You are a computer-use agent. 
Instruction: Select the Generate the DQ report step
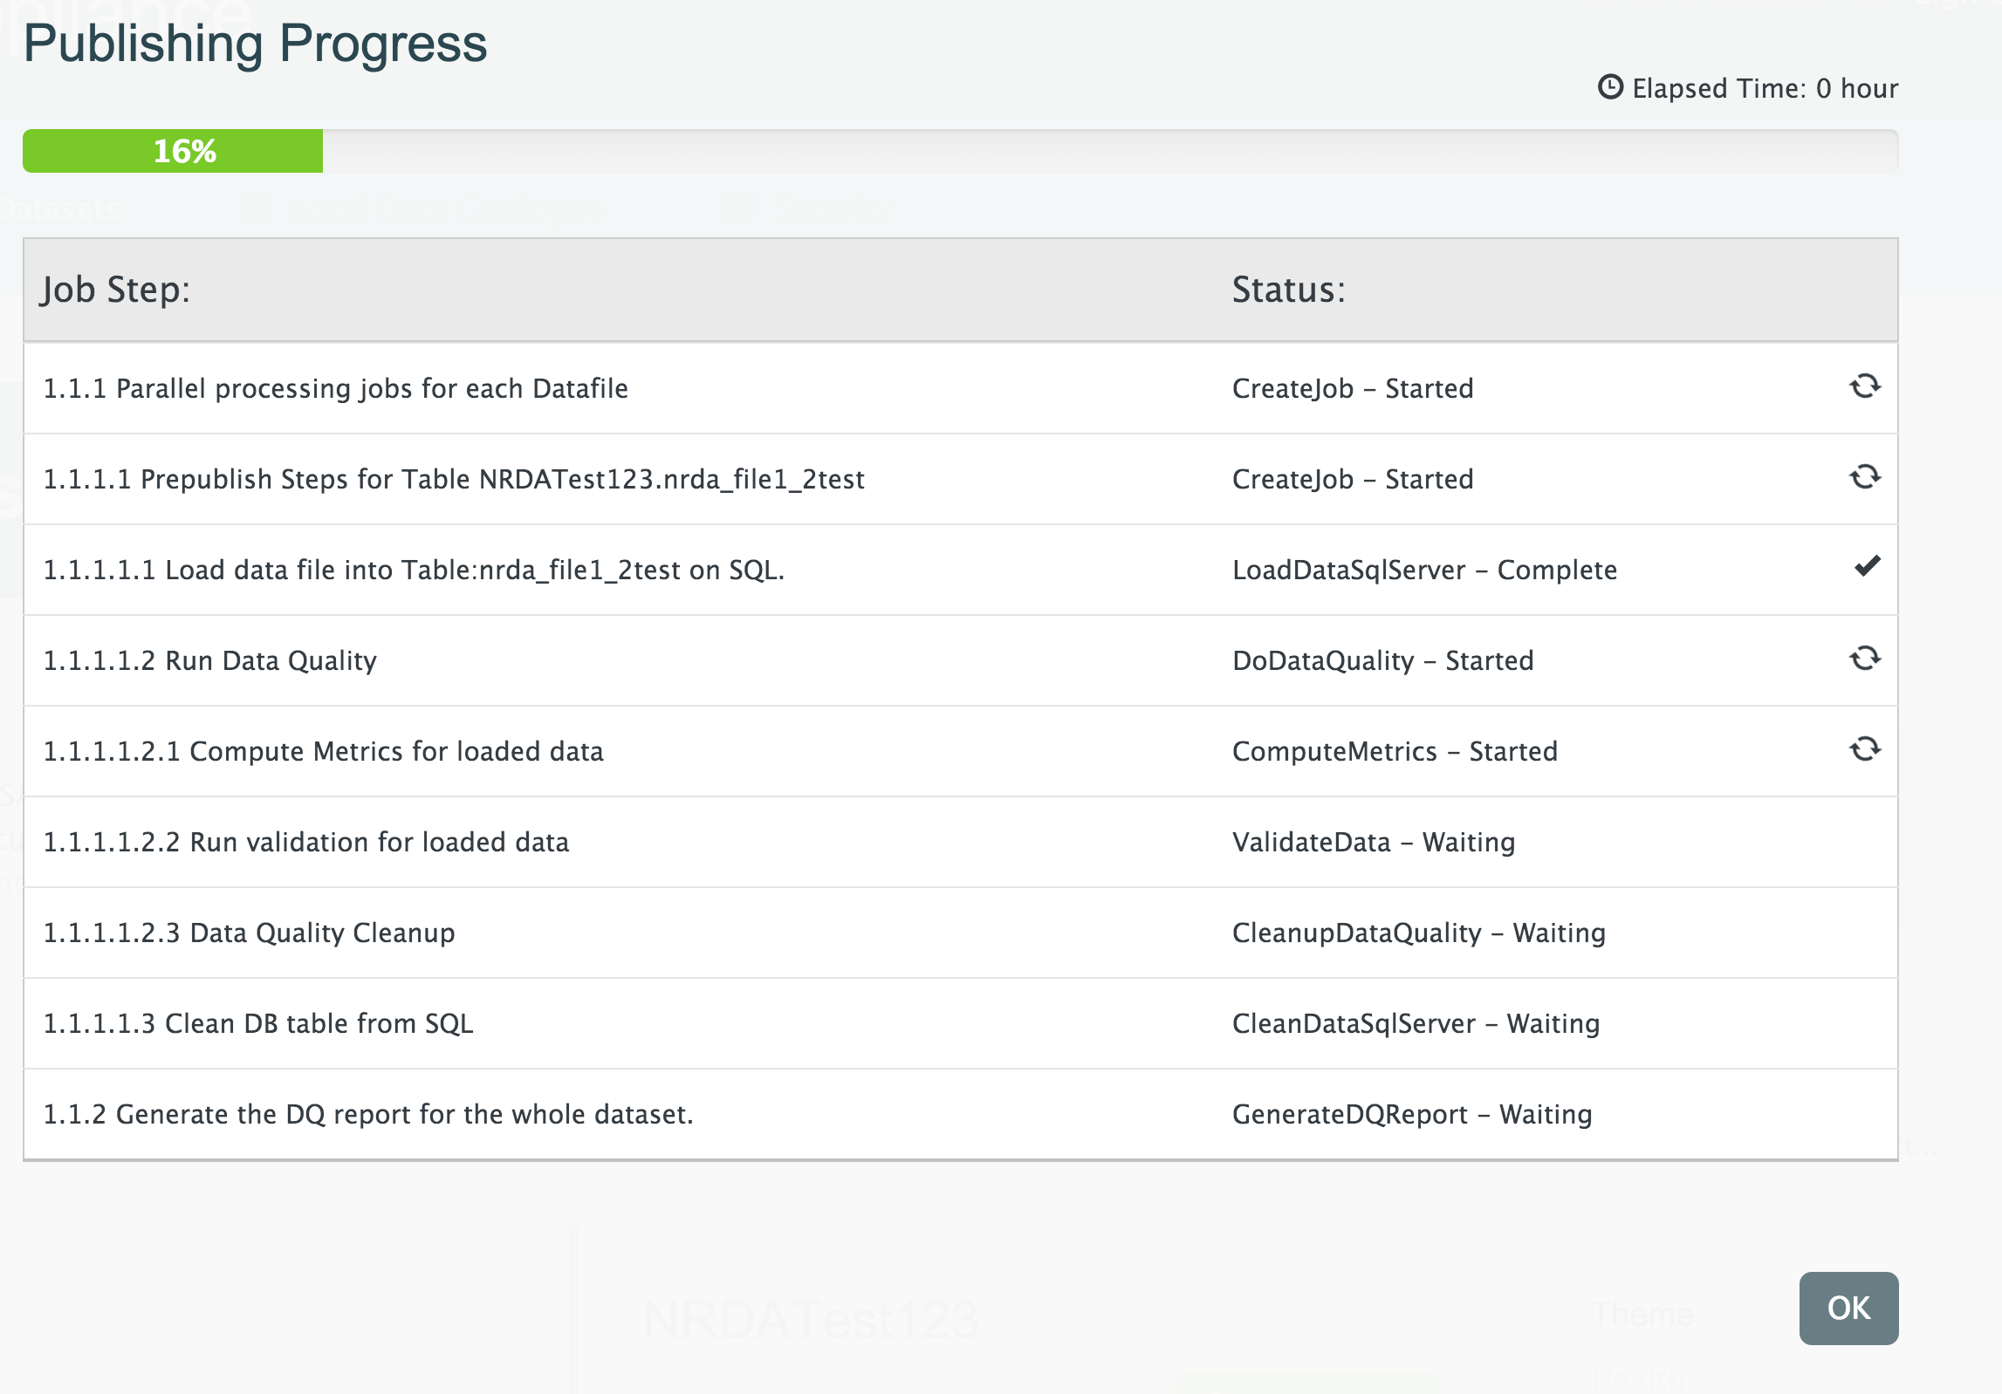click(368, 1114)
